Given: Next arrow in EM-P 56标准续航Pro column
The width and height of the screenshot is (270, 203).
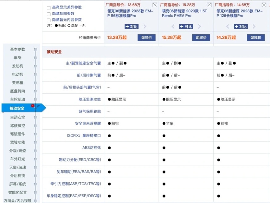Looking at the screenshot, I should coord(145,27).
